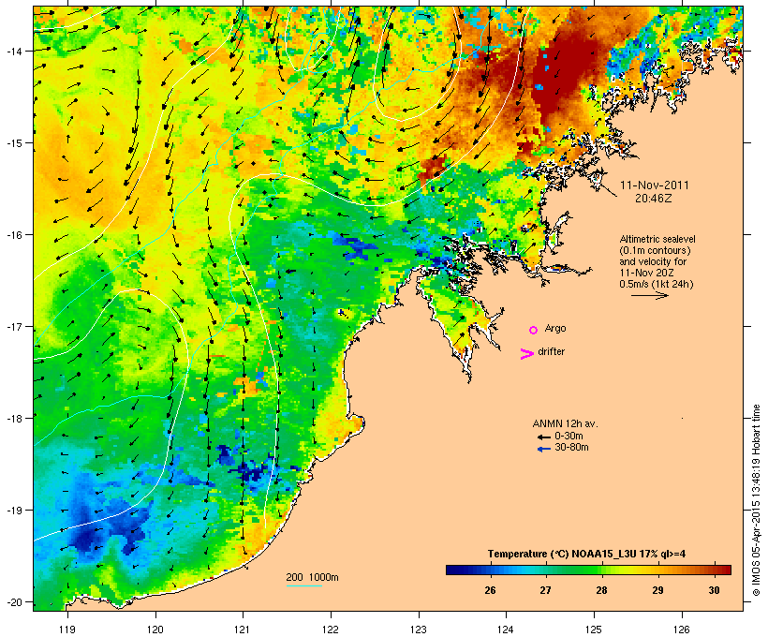This screenshot has width=768, height=637.
Task: Click the colorbar value '26'
Action: (x=490, y=590)
